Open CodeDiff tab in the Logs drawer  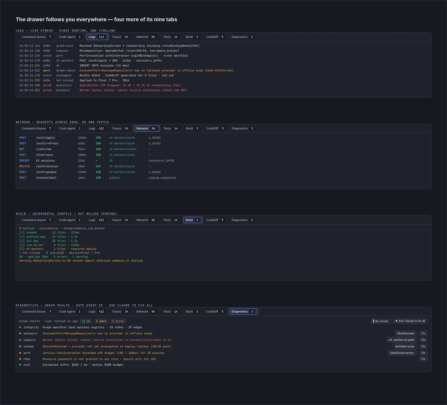coord(215,37)
